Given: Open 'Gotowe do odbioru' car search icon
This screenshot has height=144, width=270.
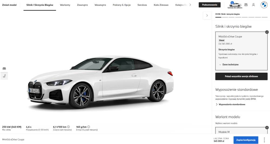Looking at the screenshot, I should click(x=235, y=5).
